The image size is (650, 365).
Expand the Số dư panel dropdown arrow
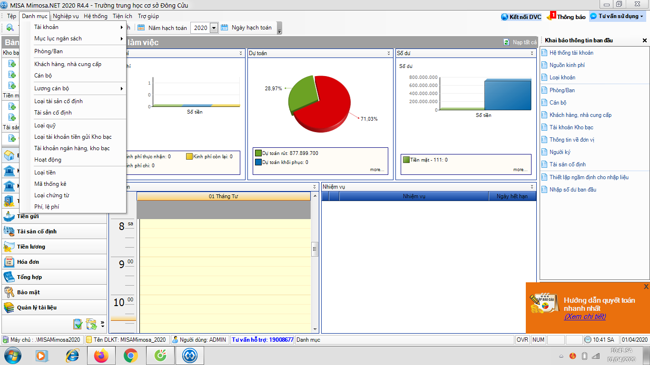[x=532, y=53]
